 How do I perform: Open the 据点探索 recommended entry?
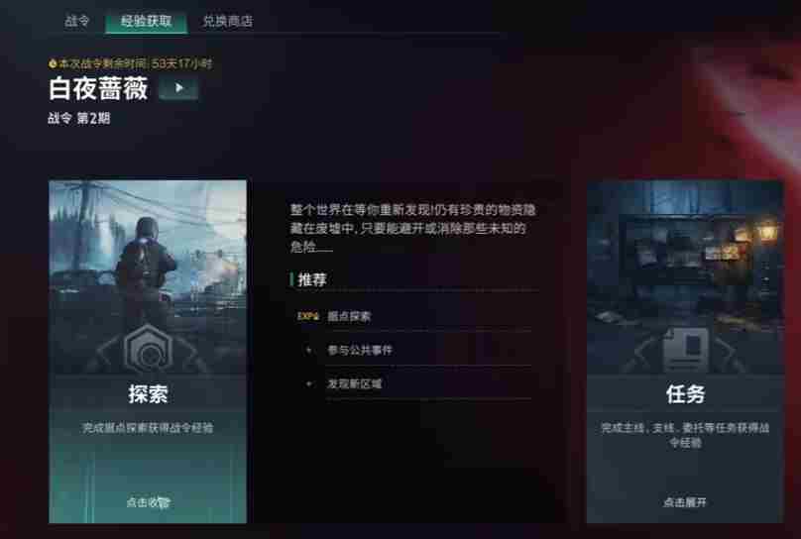(413, 316)
